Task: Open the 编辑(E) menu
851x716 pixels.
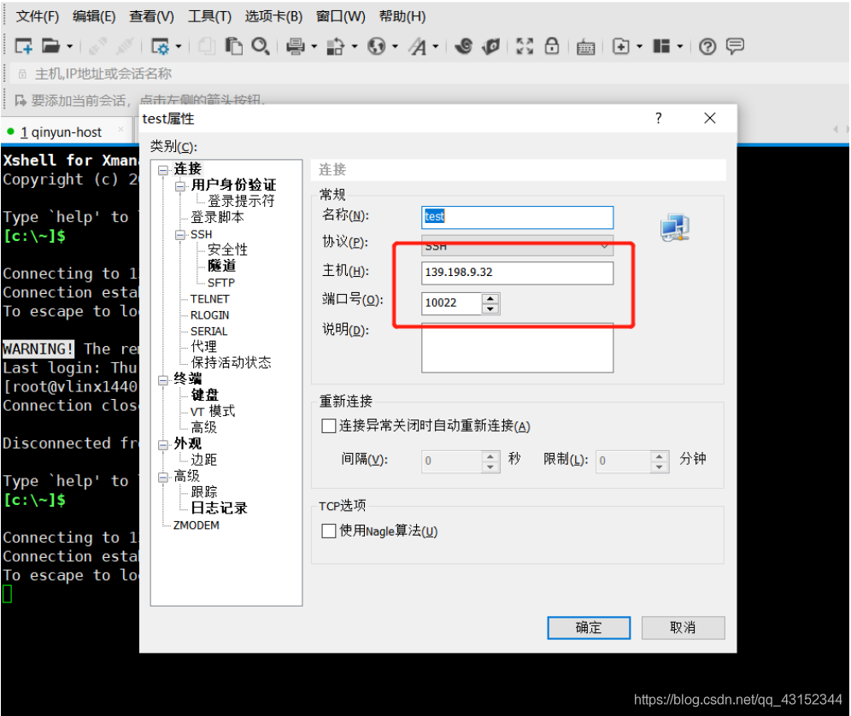Action: click(94, 16)
